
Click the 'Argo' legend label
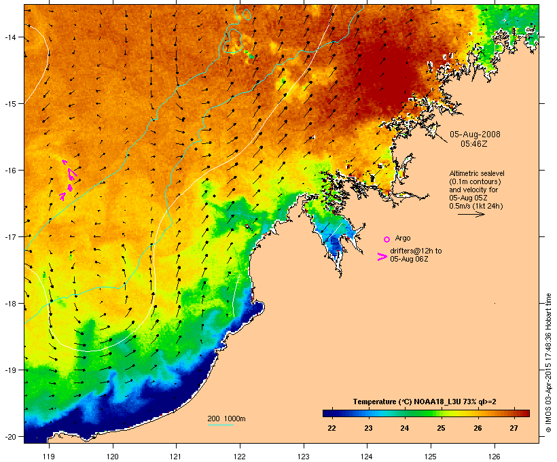(403, 238)
